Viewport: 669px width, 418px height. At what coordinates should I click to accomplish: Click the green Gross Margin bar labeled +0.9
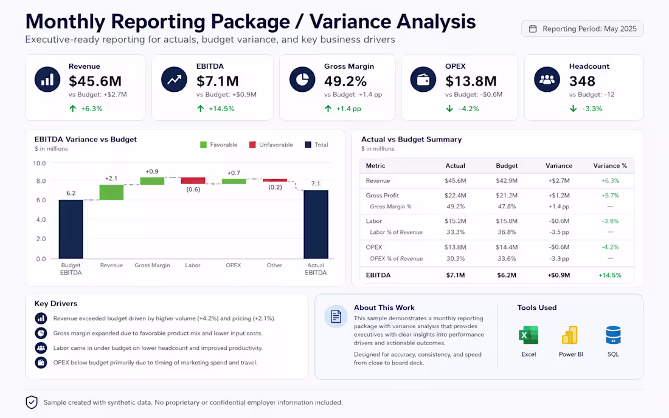point(152,180)
